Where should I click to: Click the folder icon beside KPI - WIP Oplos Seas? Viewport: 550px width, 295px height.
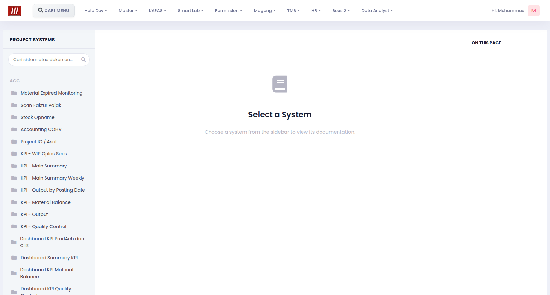pos(14,154)
